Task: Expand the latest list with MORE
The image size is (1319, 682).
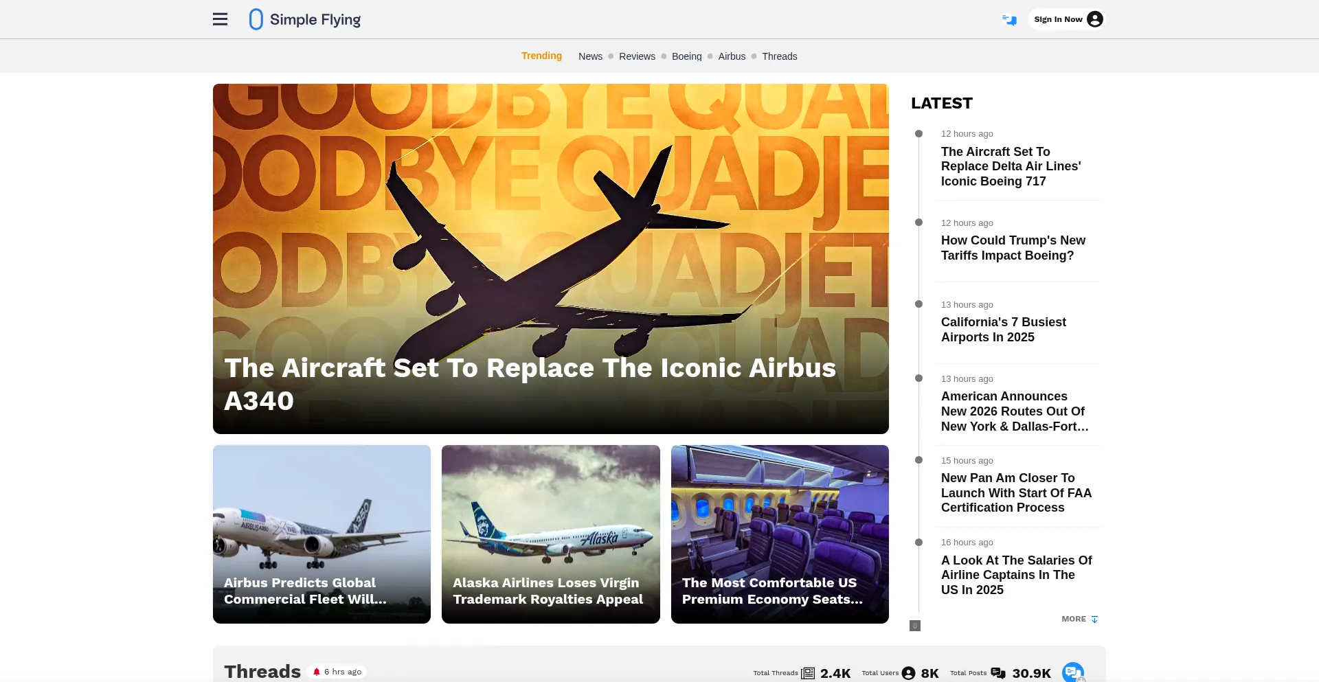Action: tap(1079, 619)
